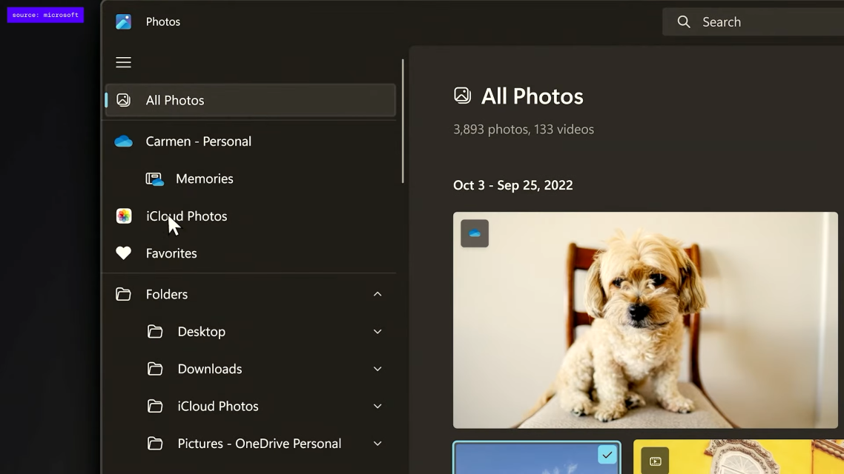
Task: Expand Pictures - OneDrive Personal chevron
Action: coord(378,444)
